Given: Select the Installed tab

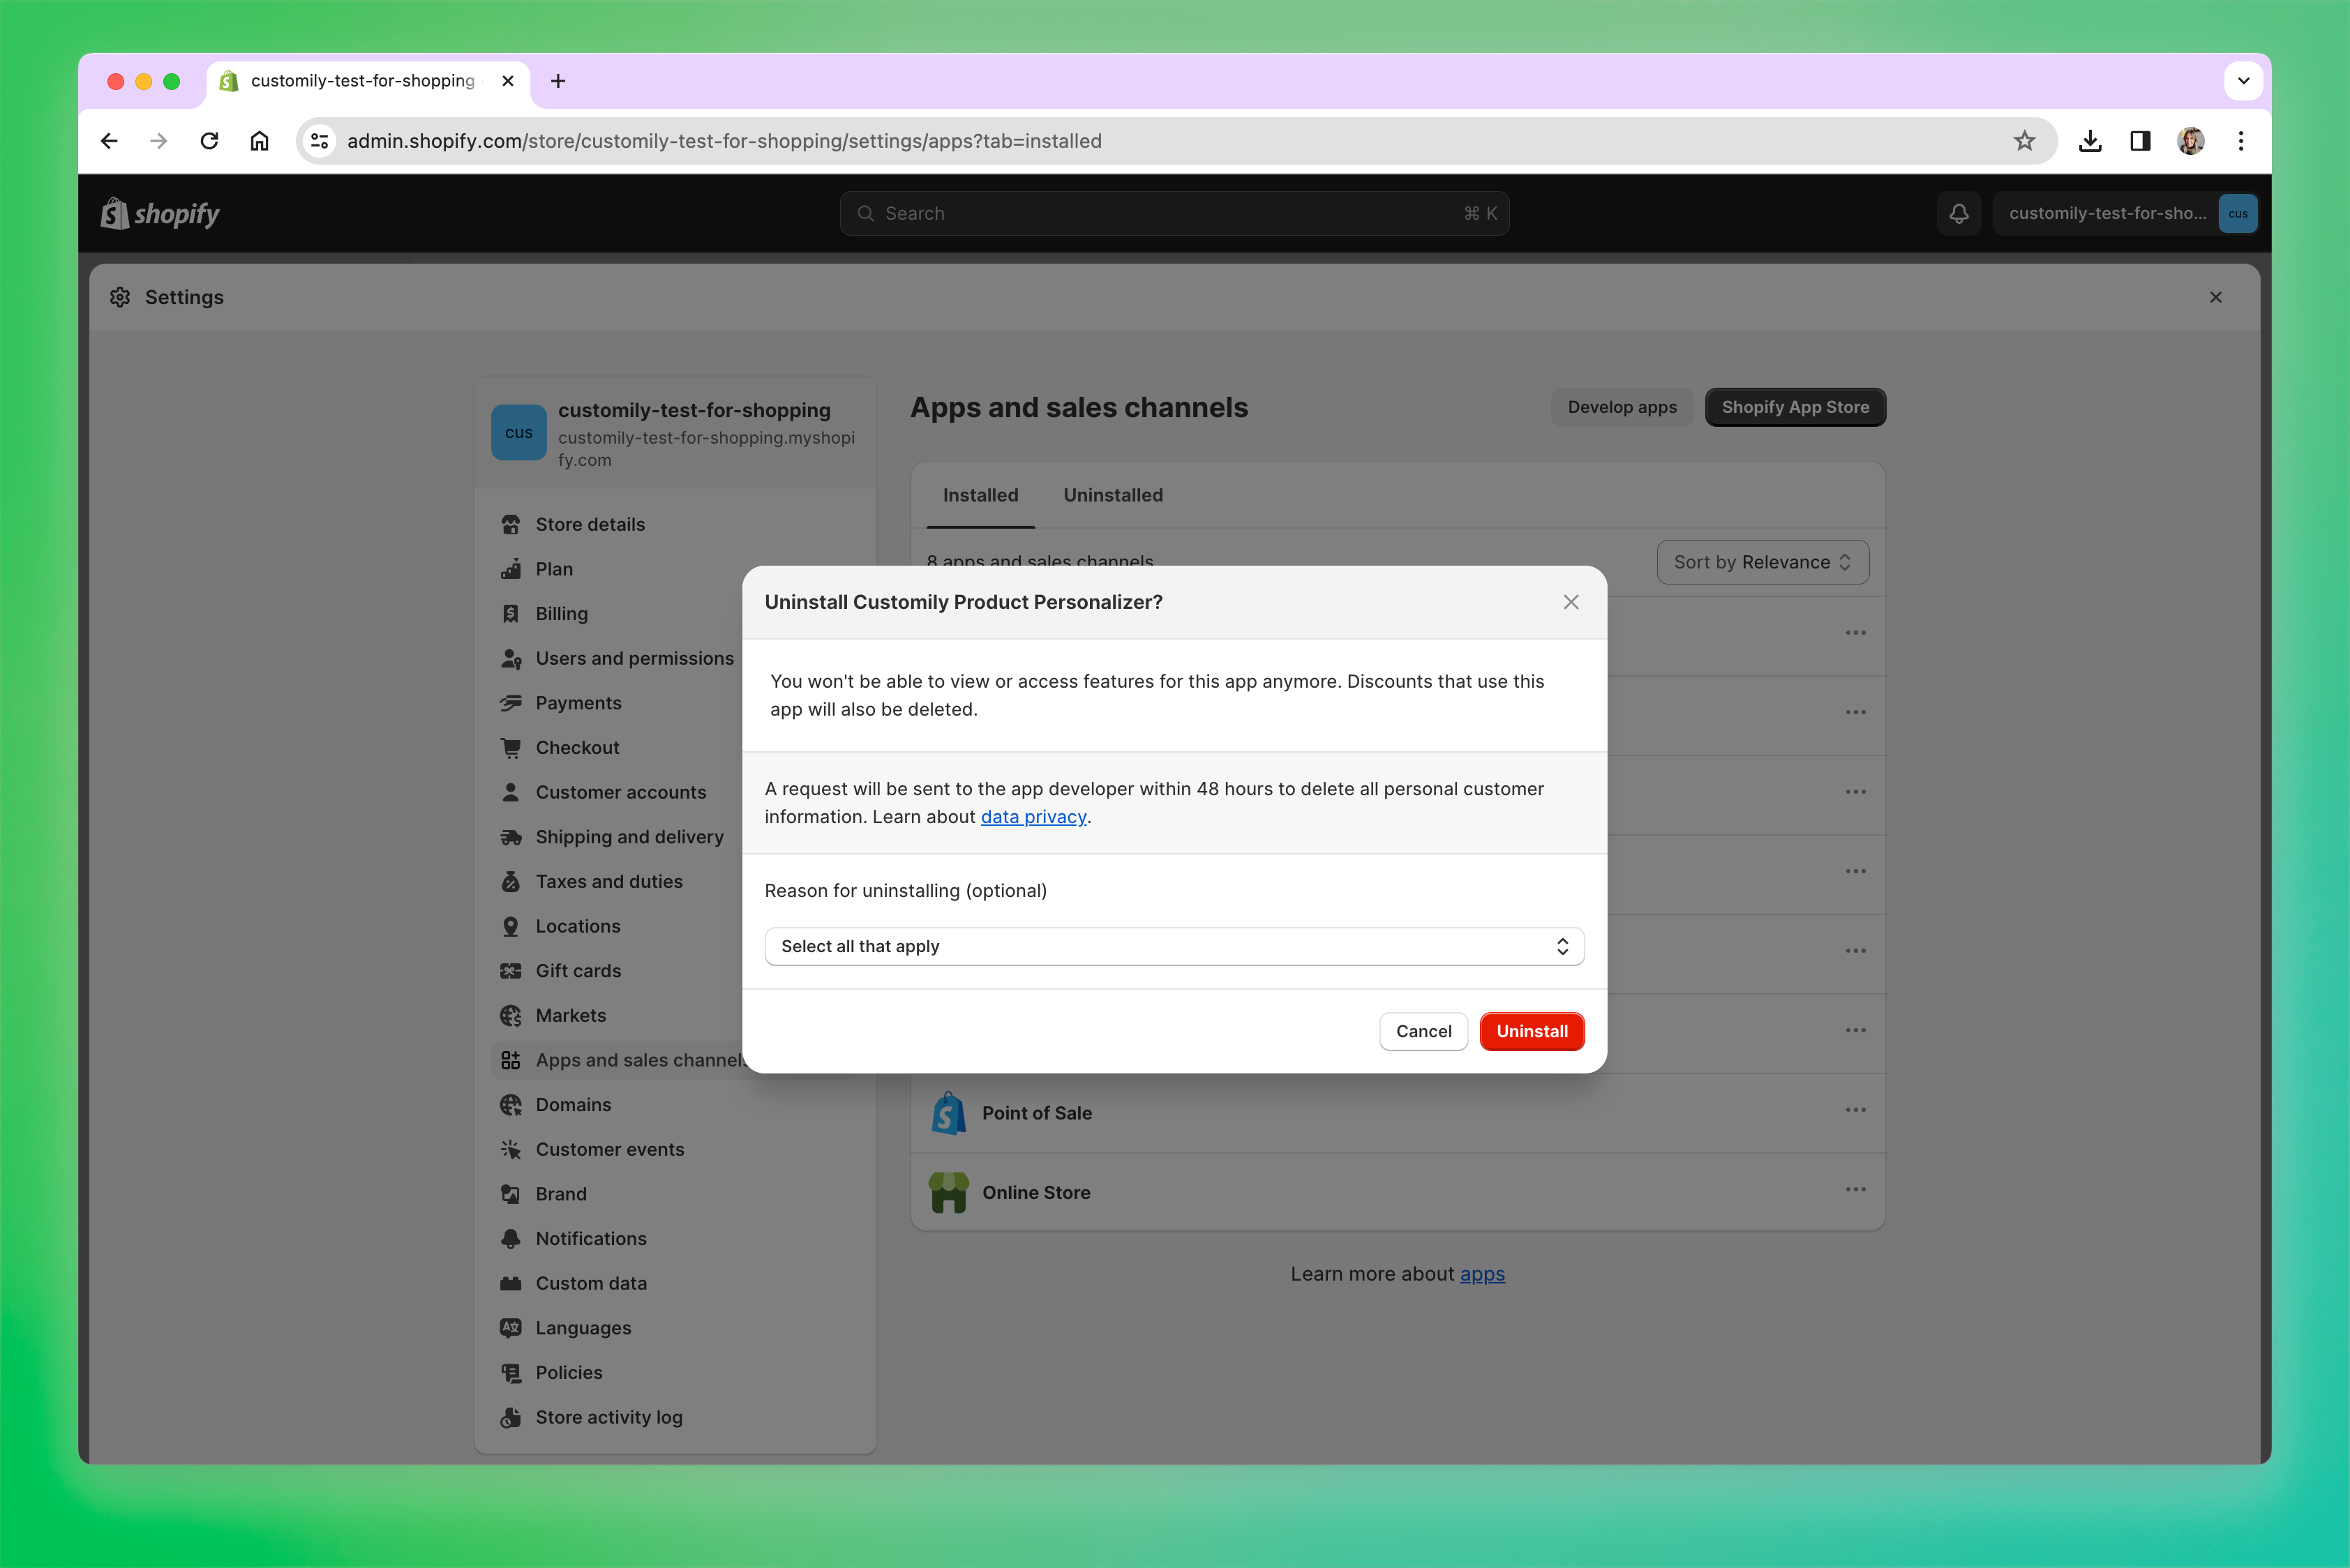Looking at the screenshot, I should [x=980, y=495].
